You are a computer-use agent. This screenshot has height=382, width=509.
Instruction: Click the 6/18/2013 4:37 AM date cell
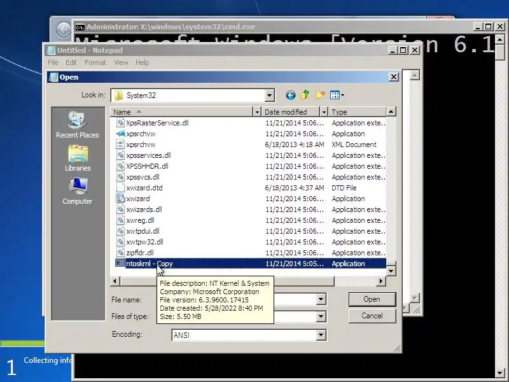295,188
